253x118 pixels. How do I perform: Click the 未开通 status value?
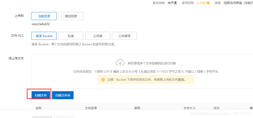(172, 3)
